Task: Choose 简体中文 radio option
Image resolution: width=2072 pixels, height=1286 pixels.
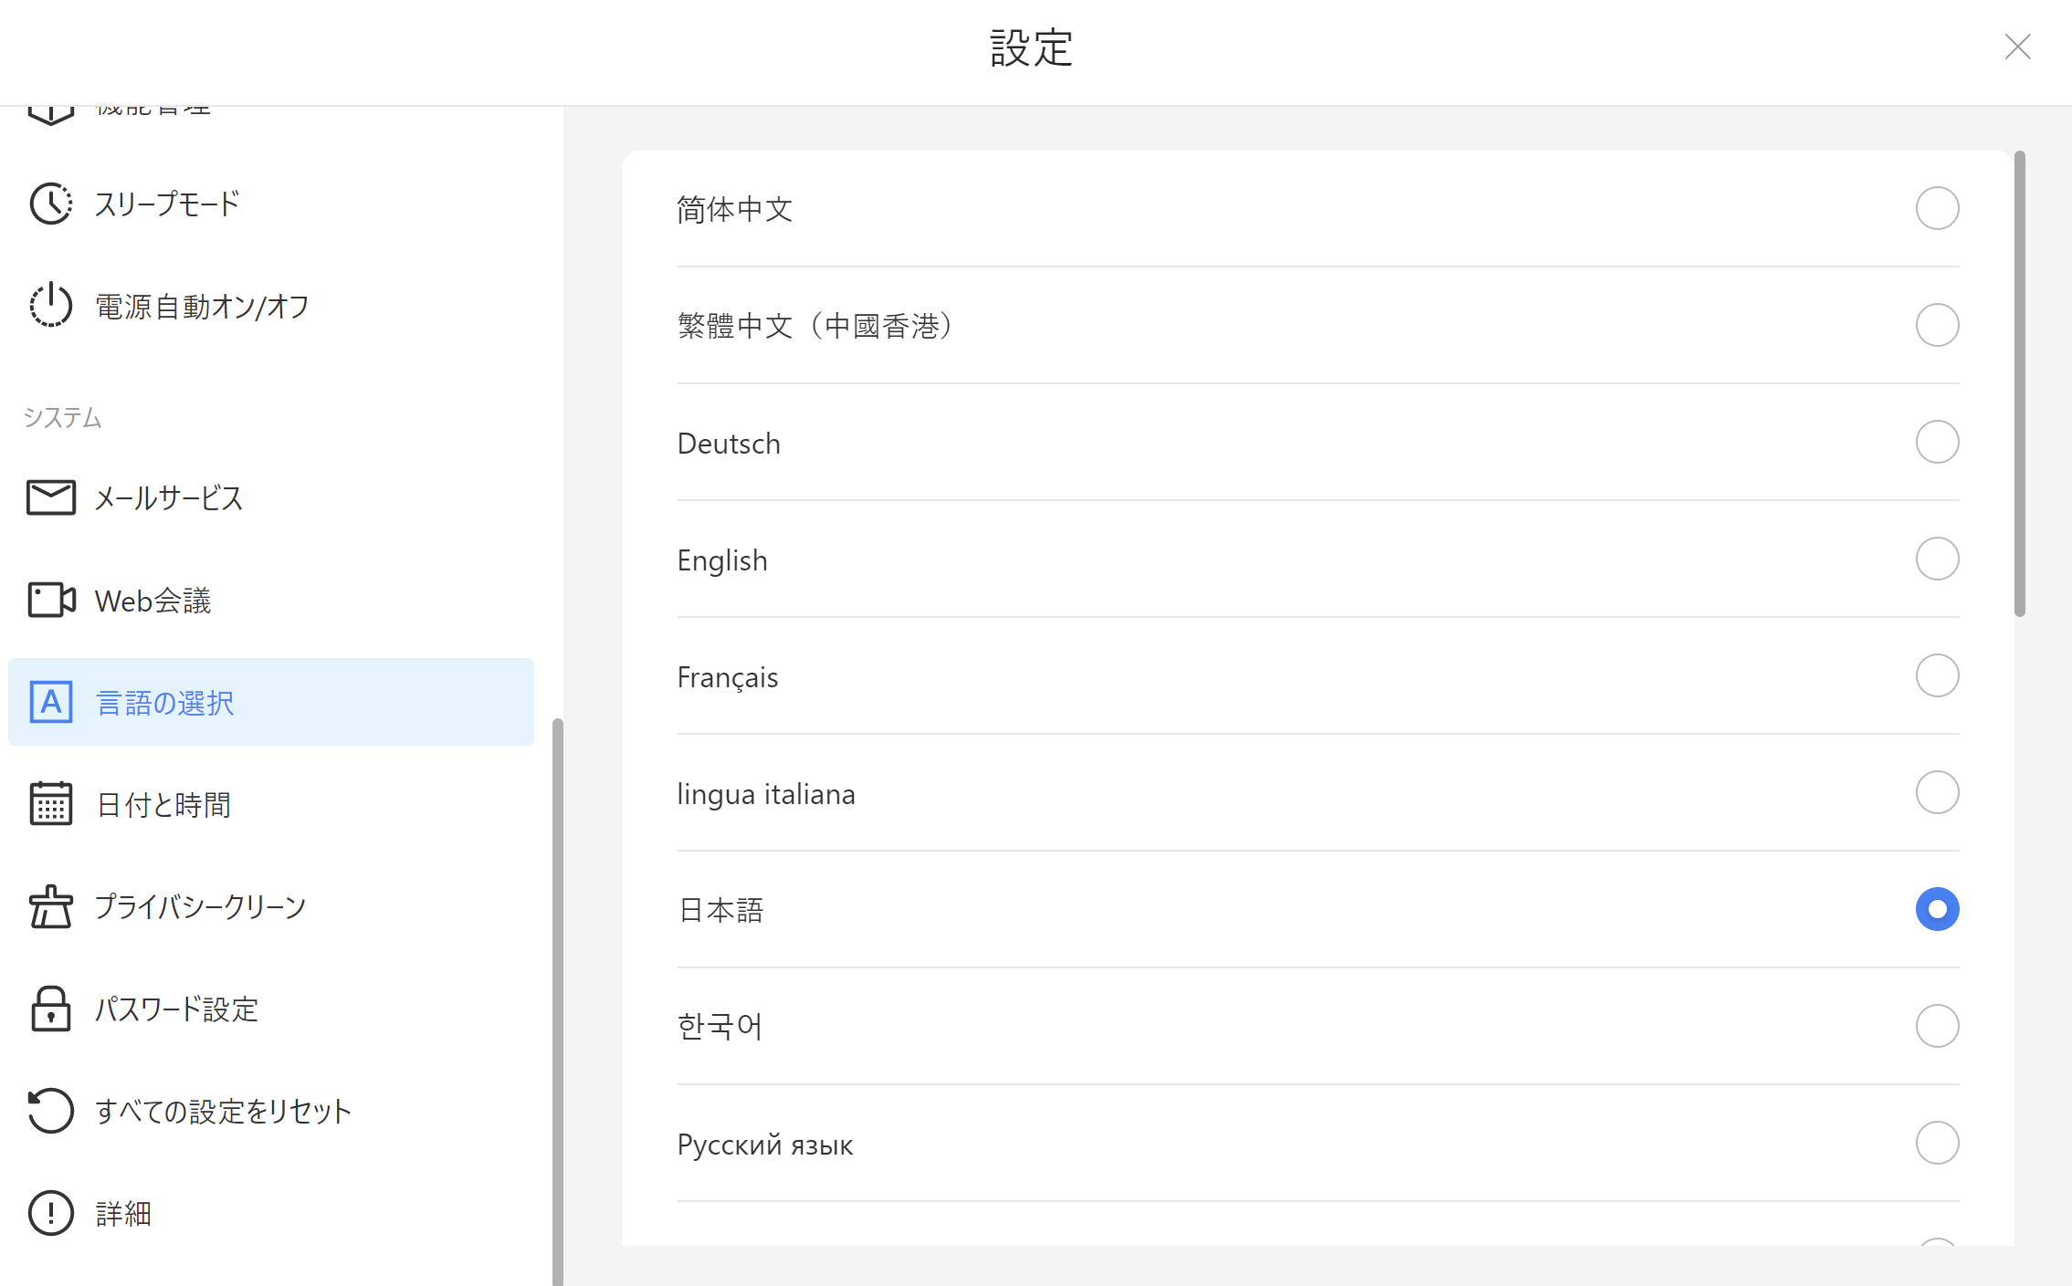Action: (x=1937, y=208)
